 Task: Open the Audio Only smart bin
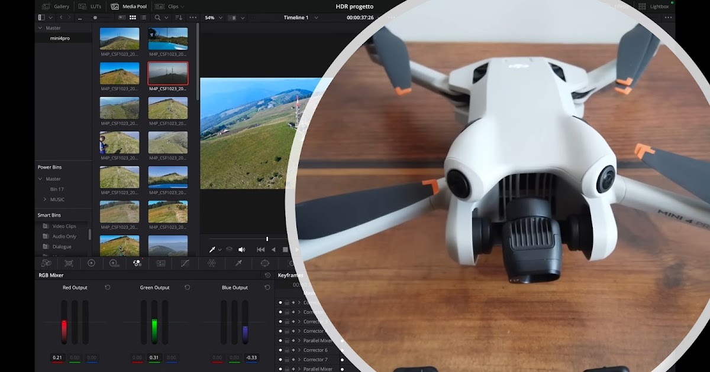tap(64, 236)
